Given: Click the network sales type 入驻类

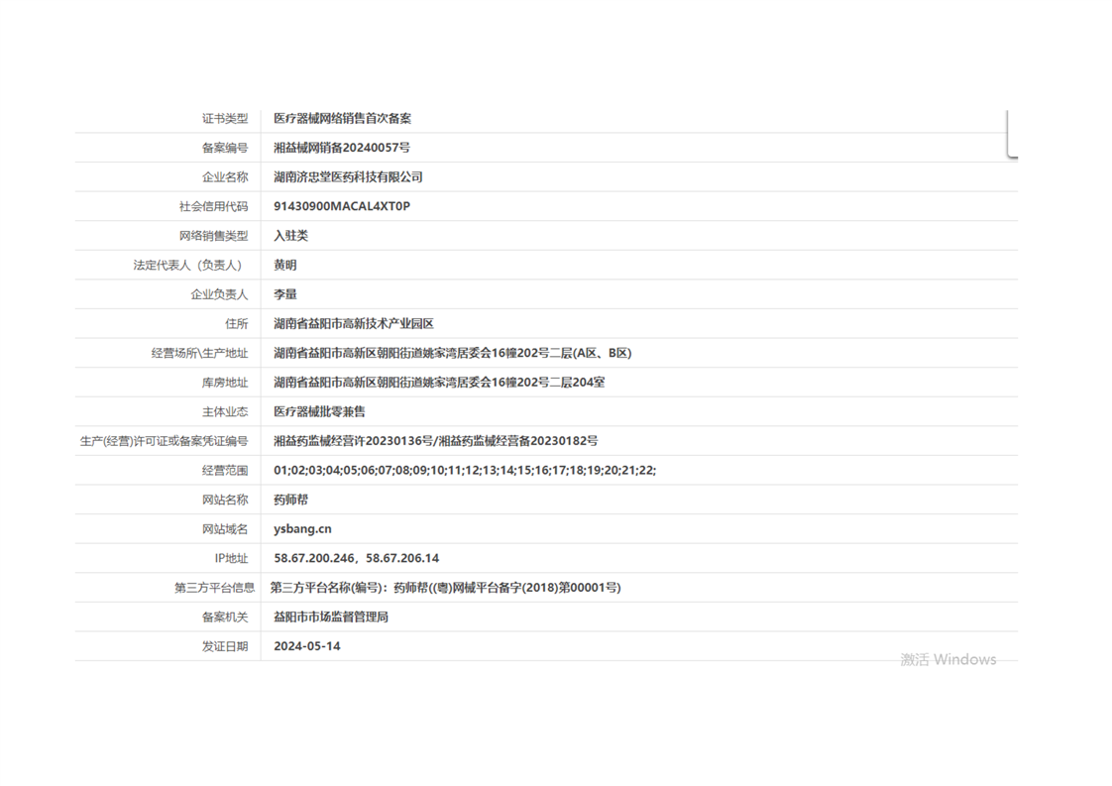Looking at the screenshot, I should pos(290,236).
